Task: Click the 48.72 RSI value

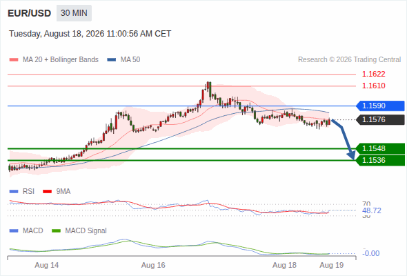Action: (x=372, y=210)
